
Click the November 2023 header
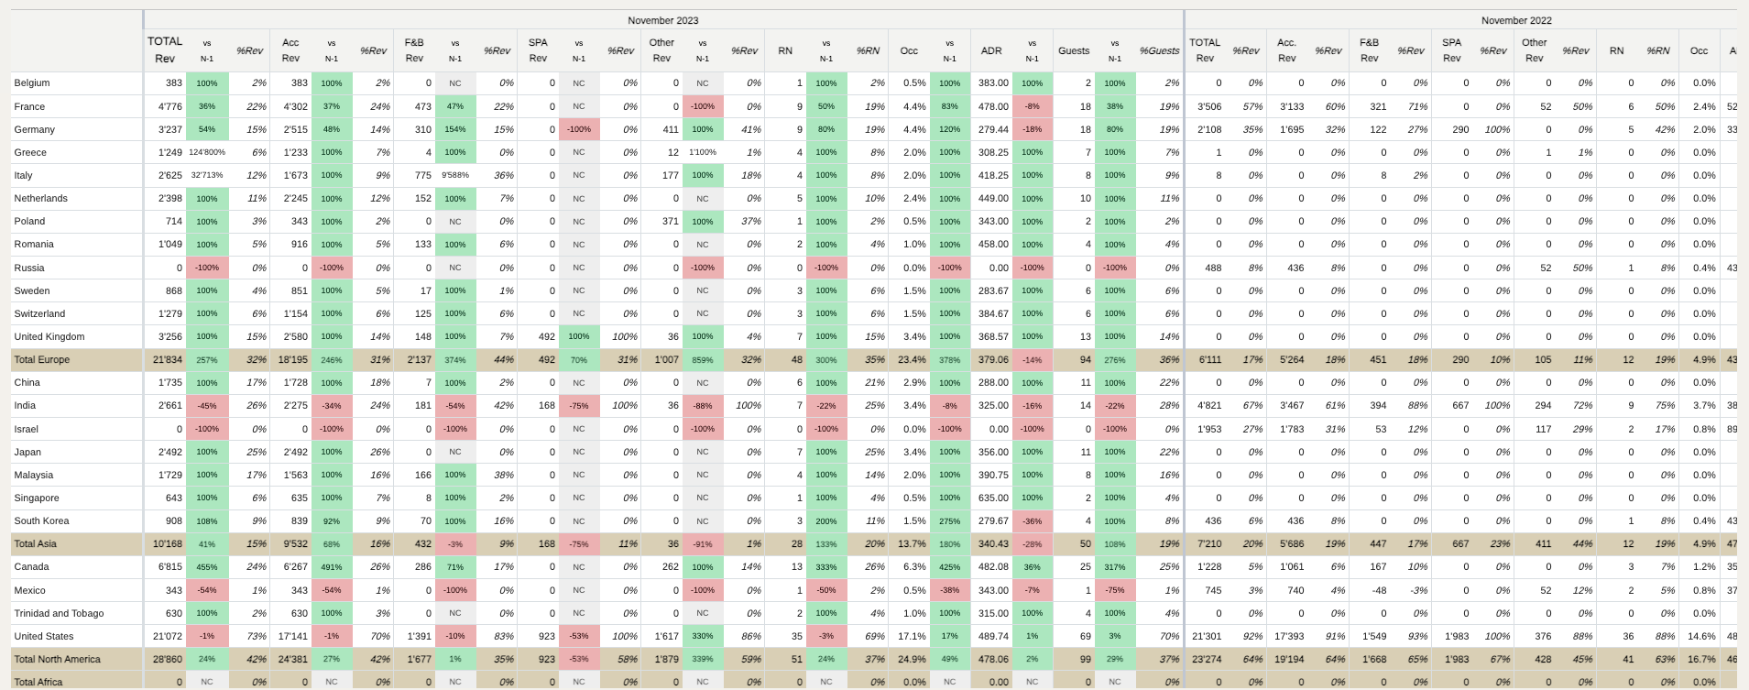(x=662, y=20)
